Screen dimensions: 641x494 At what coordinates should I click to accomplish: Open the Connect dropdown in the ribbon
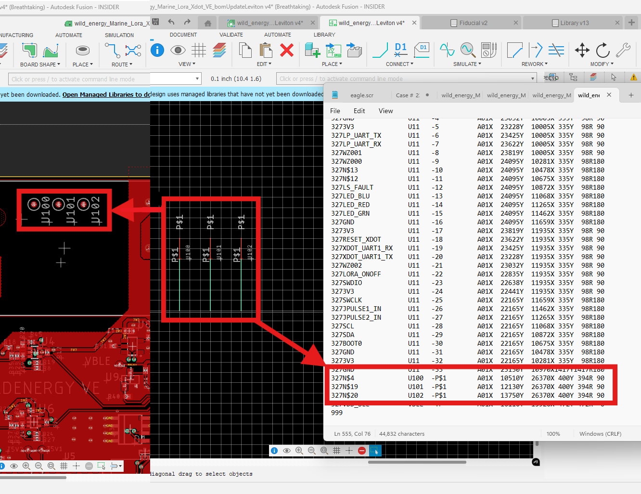click(x=399, y=64)
